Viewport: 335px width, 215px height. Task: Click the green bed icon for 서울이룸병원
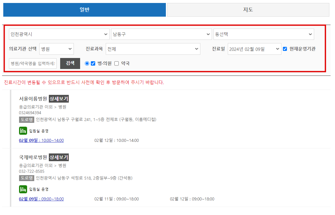point(23,130)
